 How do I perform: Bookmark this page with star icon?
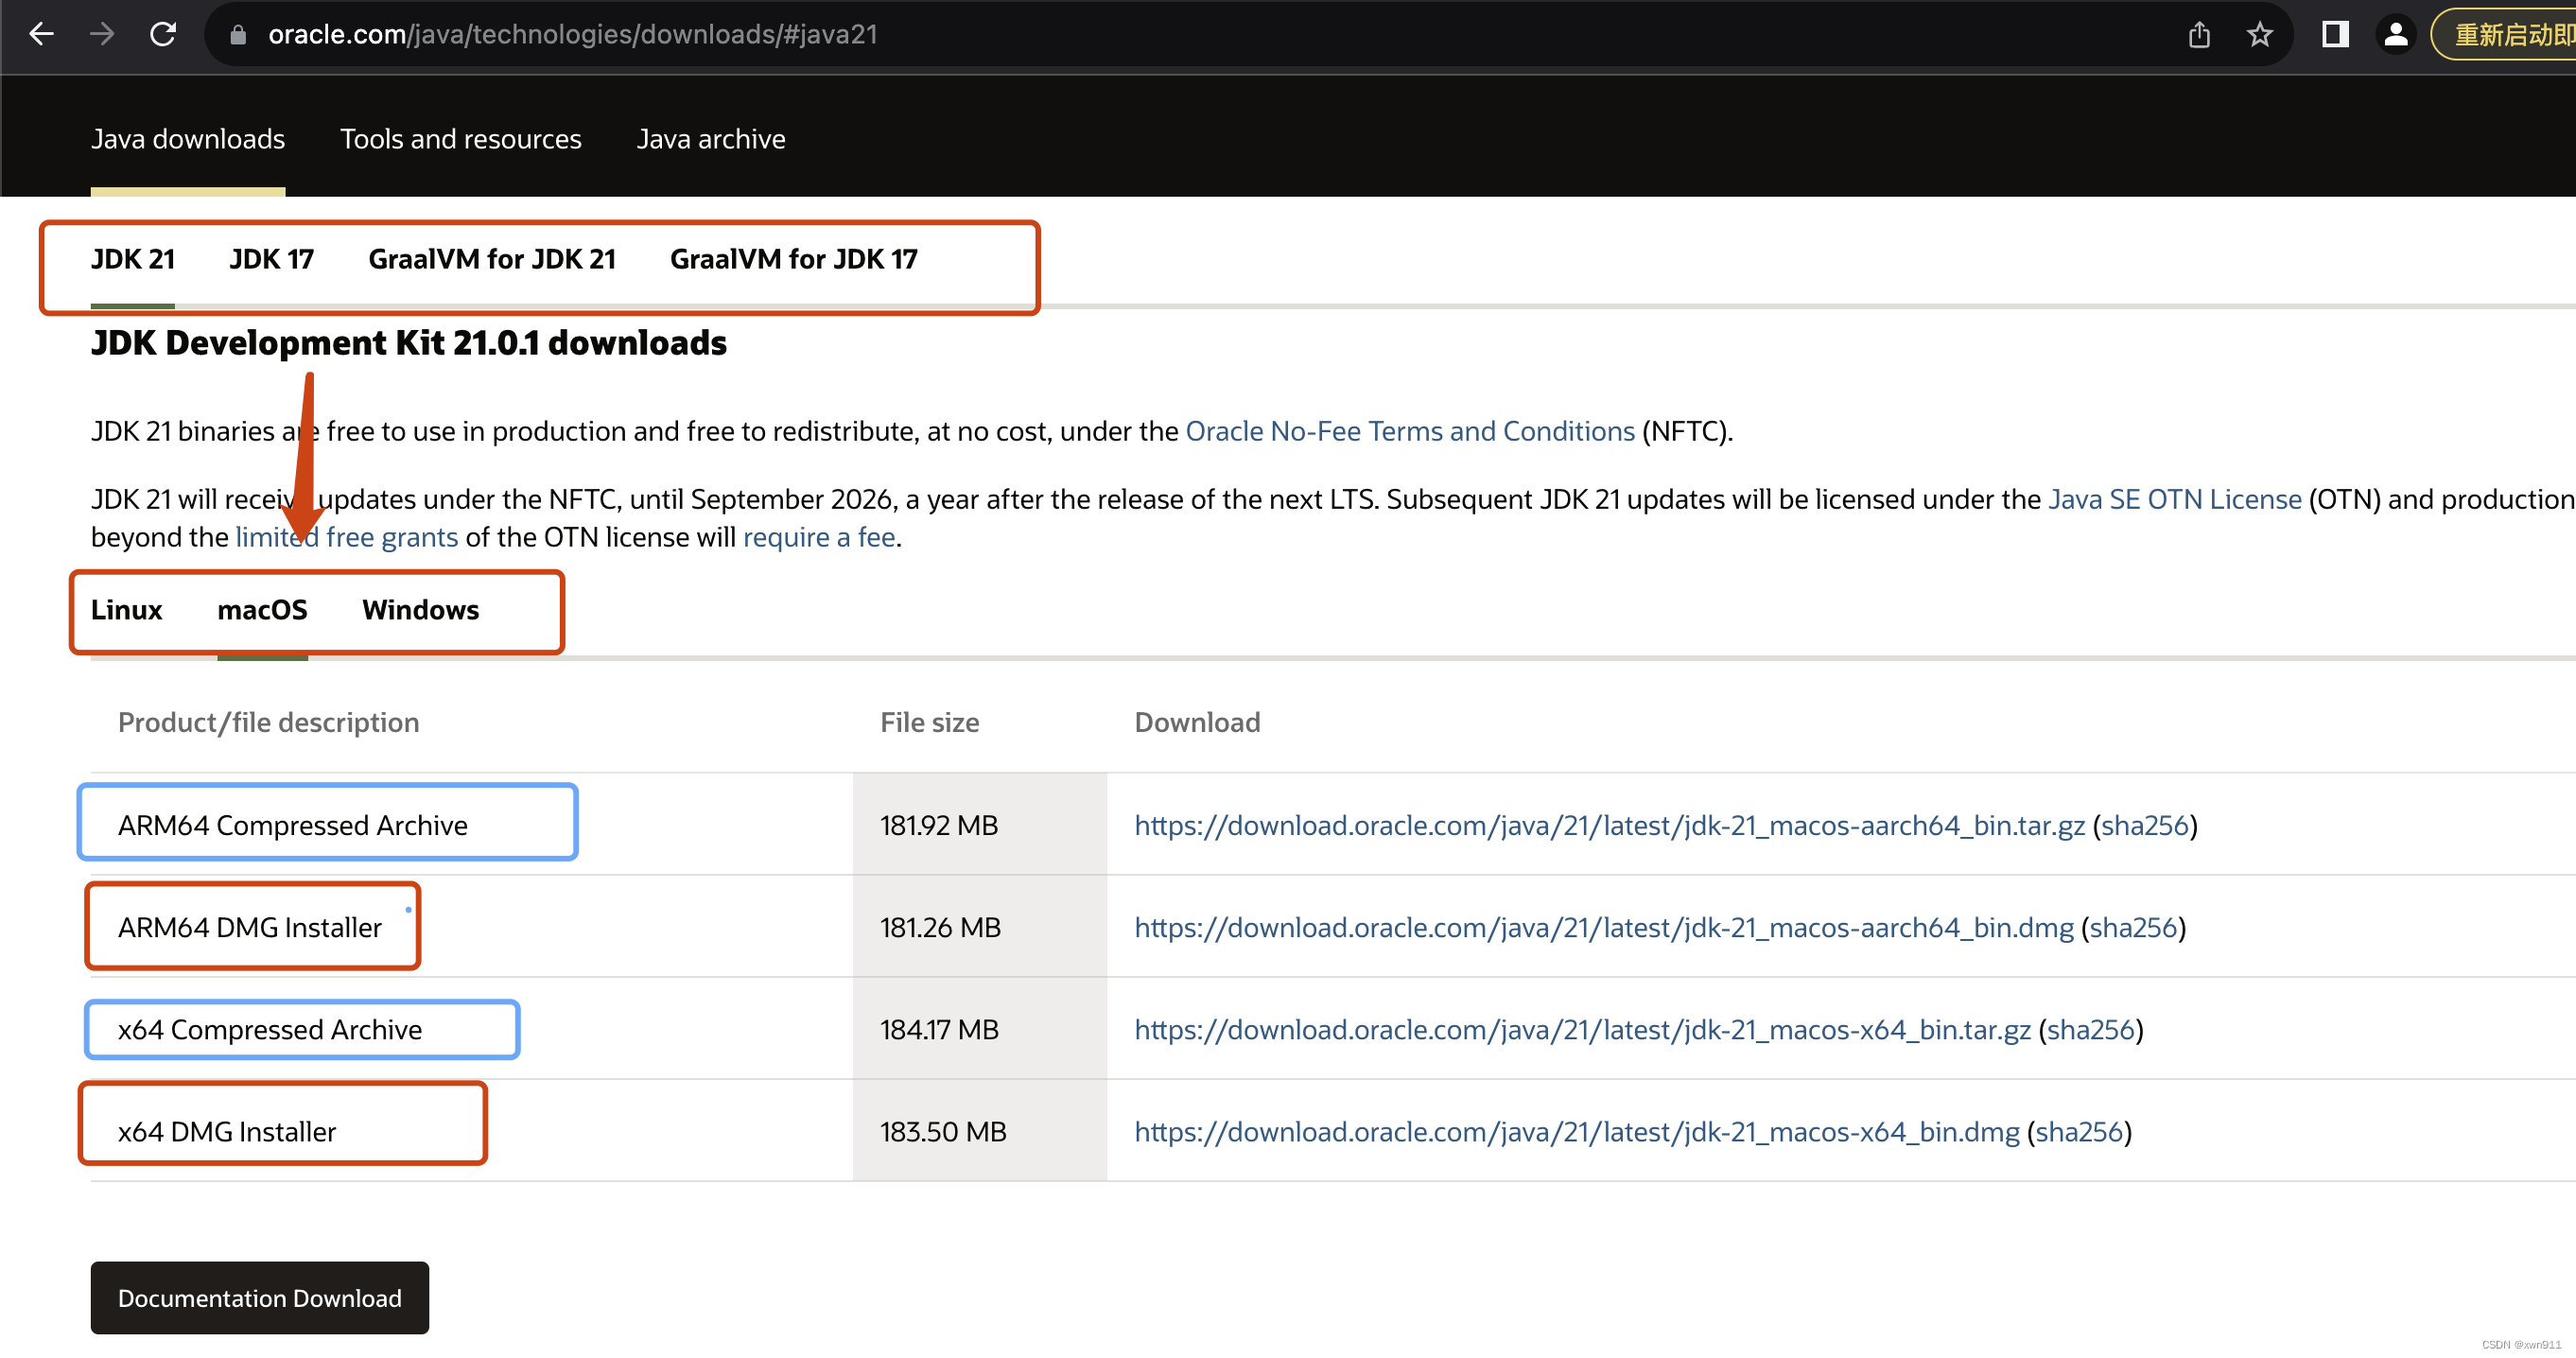(x=2259, y=35)
